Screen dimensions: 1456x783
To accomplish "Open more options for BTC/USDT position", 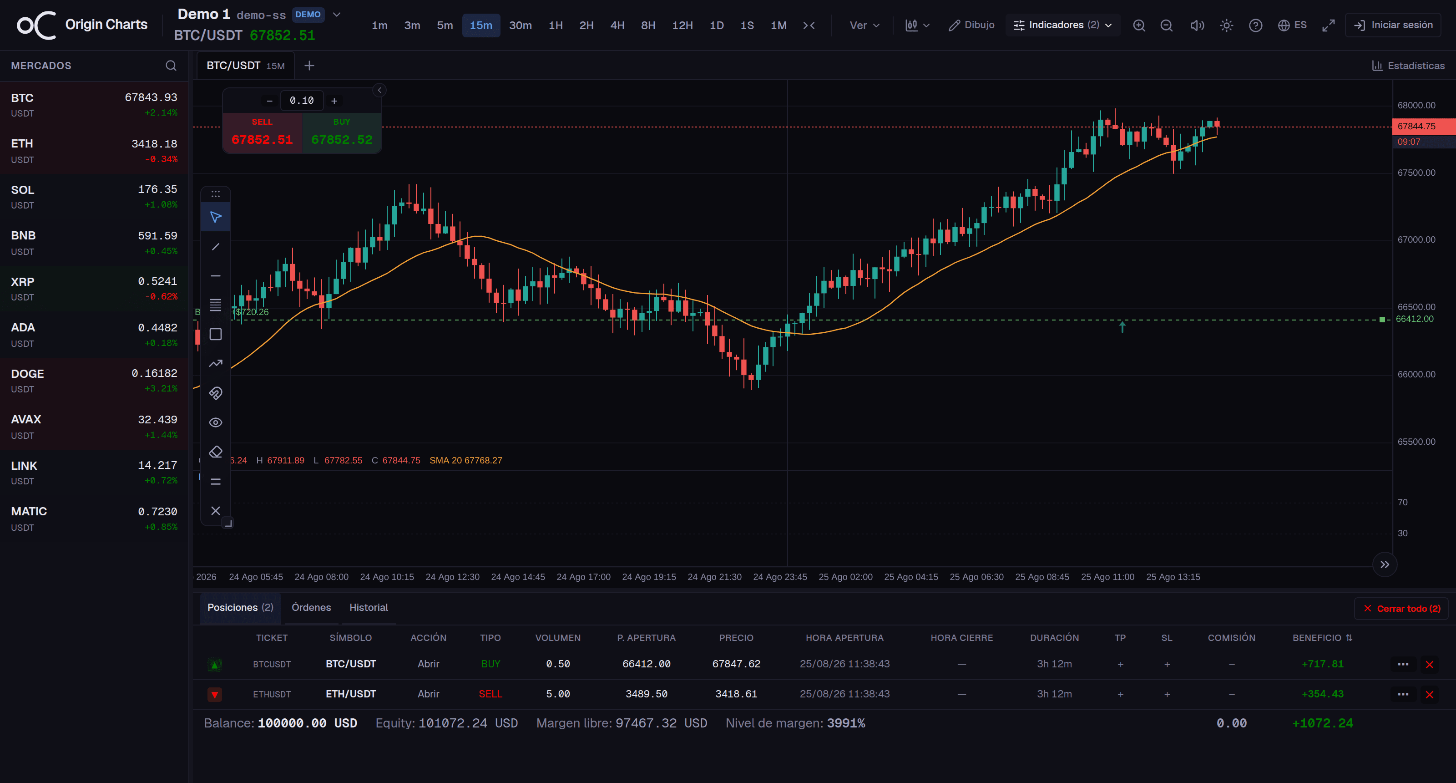I will (x=1403, y=664).
